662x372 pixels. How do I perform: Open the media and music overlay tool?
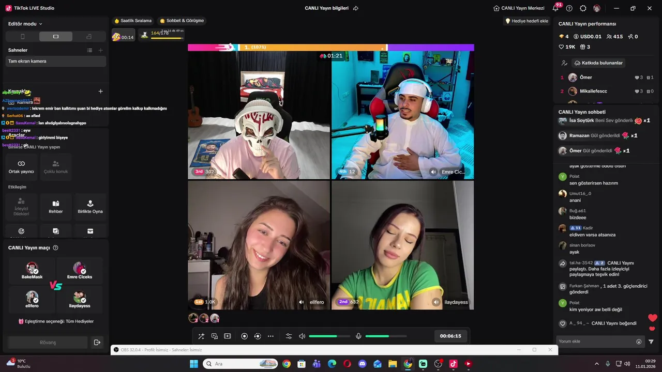coord(215,336)
